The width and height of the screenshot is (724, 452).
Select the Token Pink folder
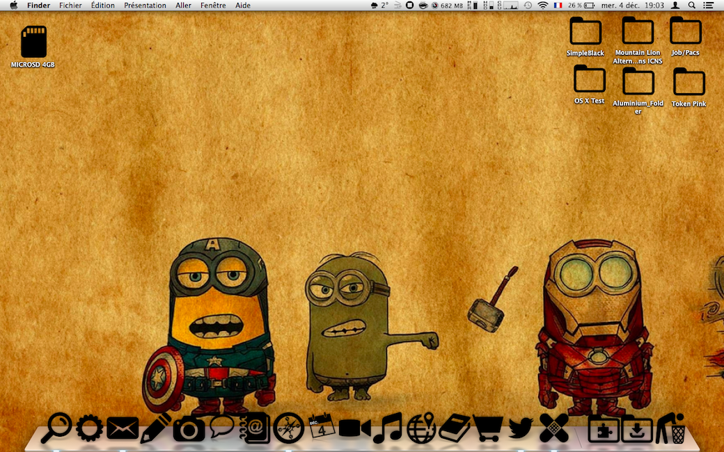[x=689, y=82]
